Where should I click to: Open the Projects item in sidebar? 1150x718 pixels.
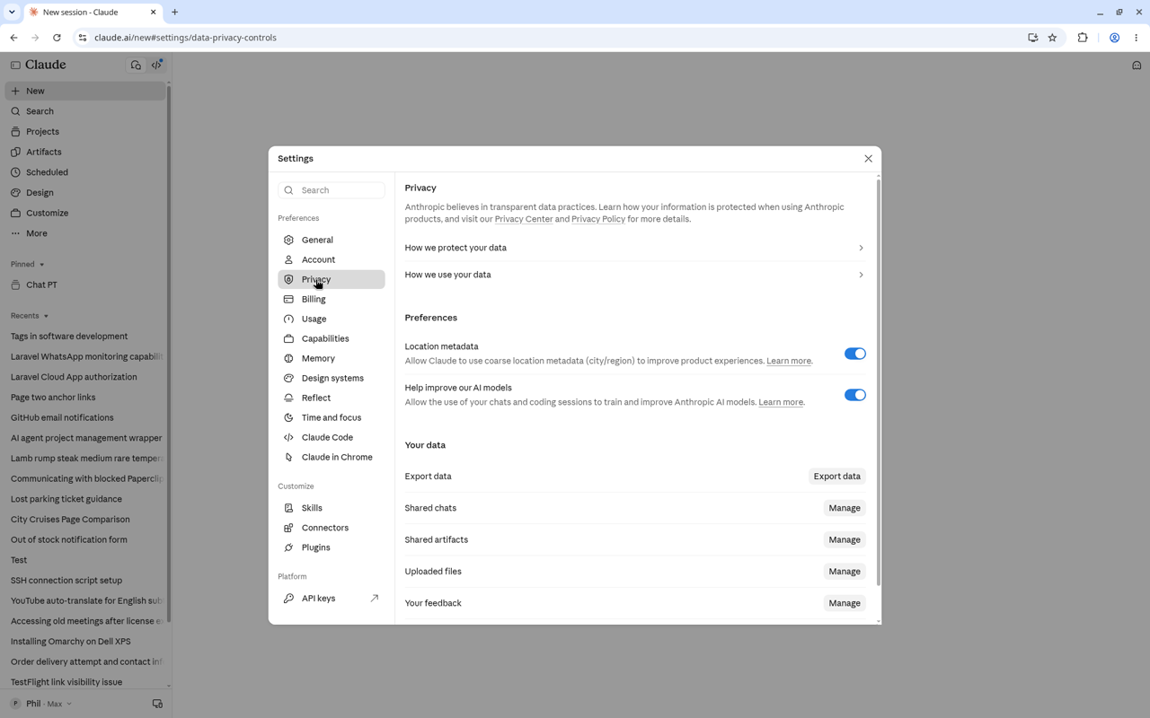85,132
